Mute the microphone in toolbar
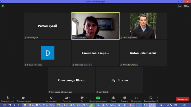This screenshot has height=107, width=191. (x=8, y=98)
